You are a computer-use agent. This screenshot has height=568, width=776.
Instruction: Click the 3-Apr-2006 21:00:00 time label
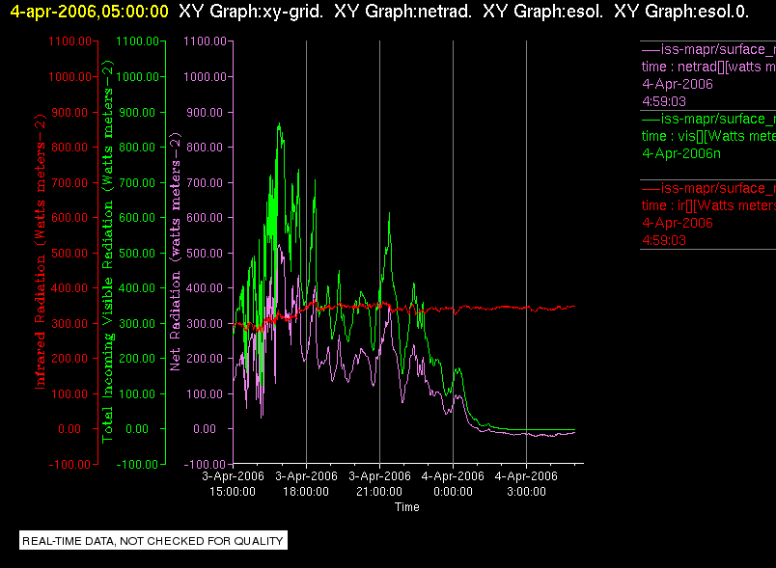point(379,484)
